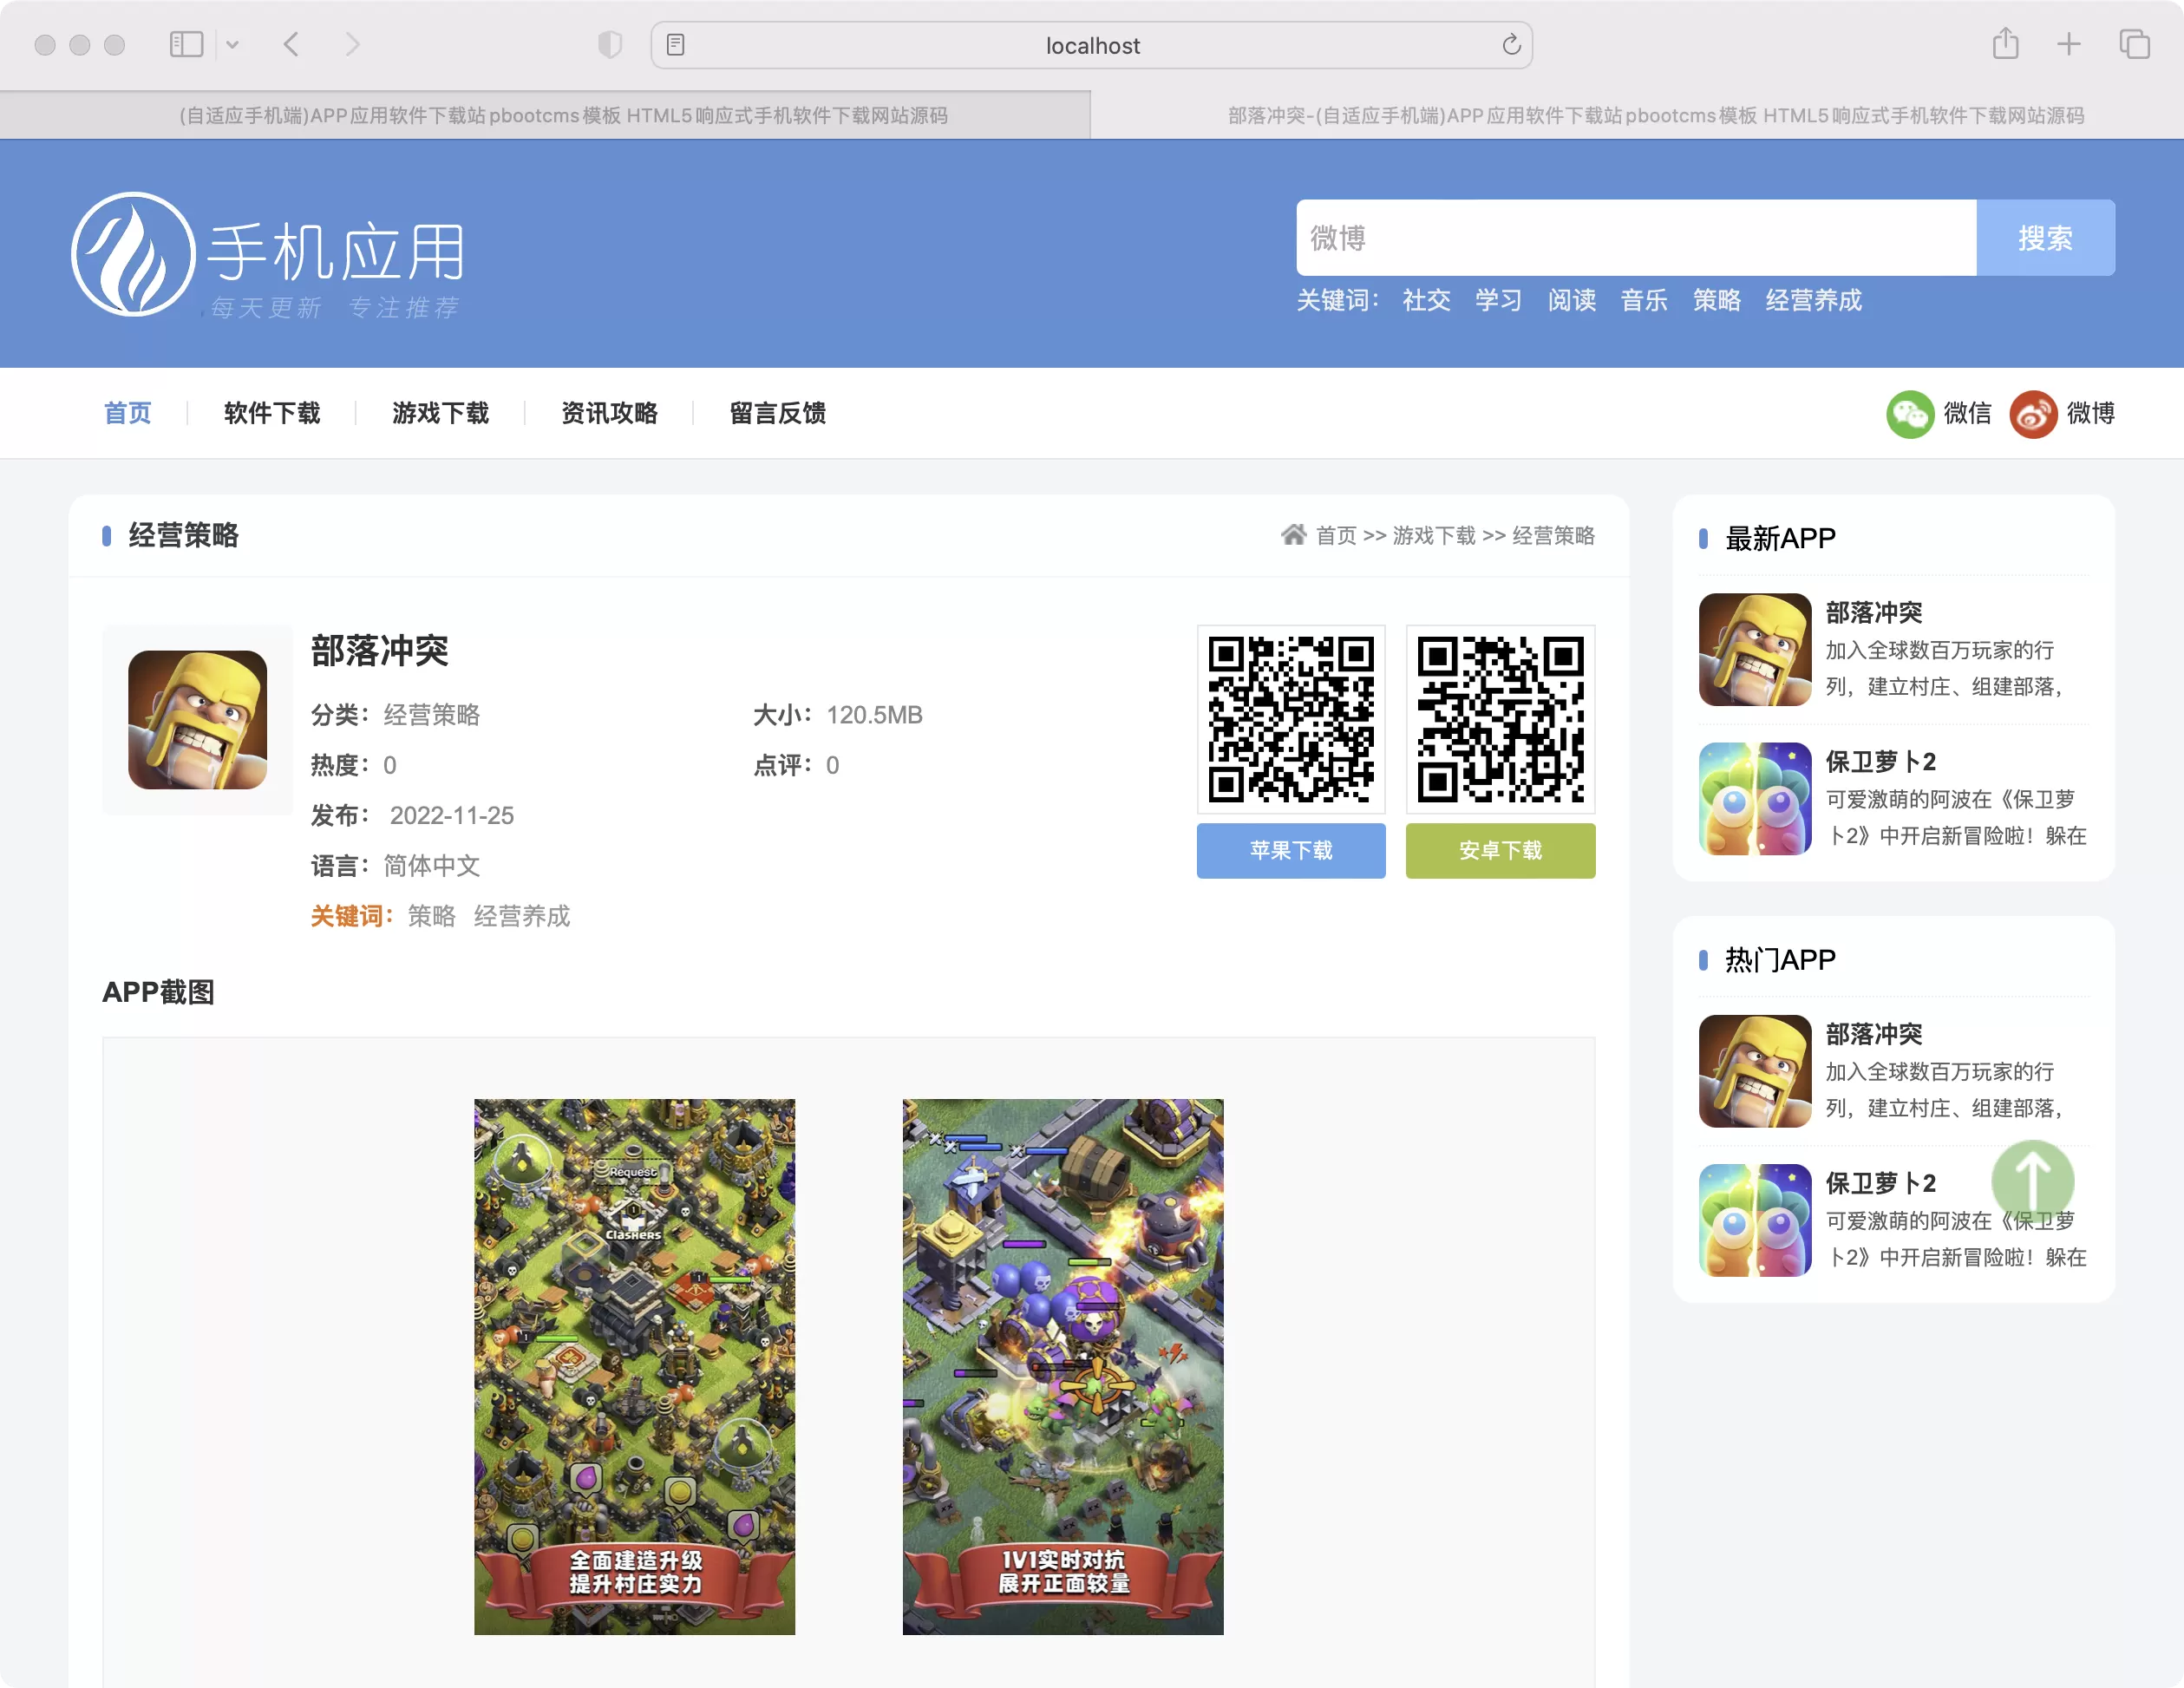Click the green WeChat icon

coord(1910,414)
